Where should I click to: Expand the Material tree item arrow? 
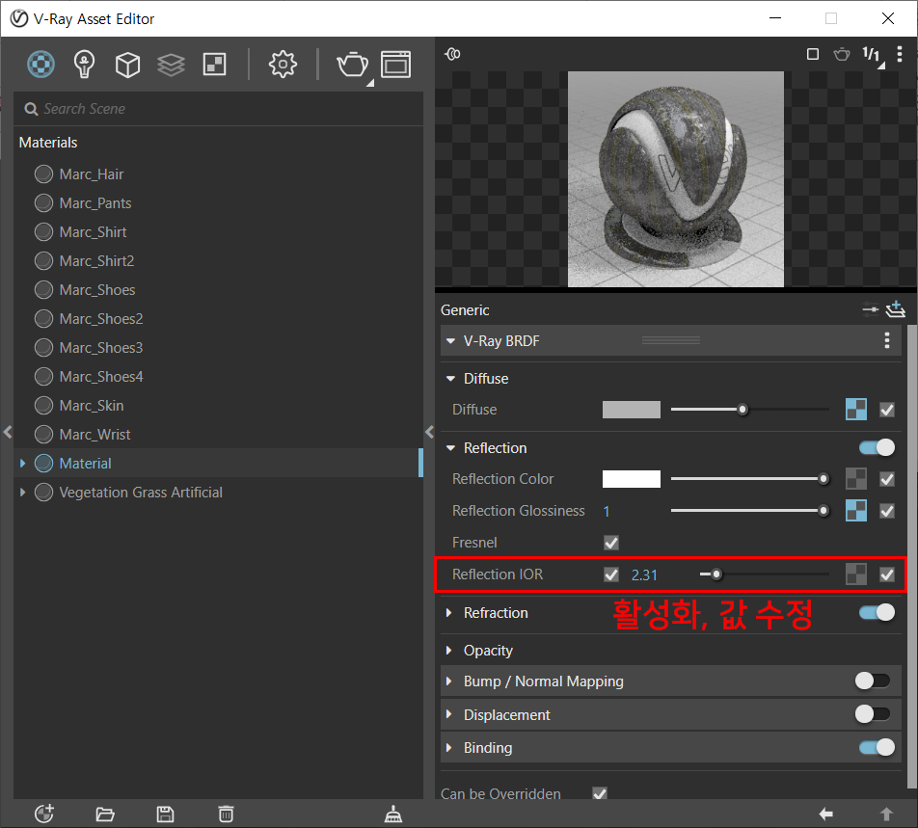23,464
